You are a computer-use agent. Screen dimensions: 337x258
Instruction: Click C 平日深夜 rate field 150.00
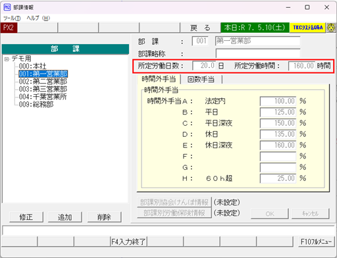(278, 123)
